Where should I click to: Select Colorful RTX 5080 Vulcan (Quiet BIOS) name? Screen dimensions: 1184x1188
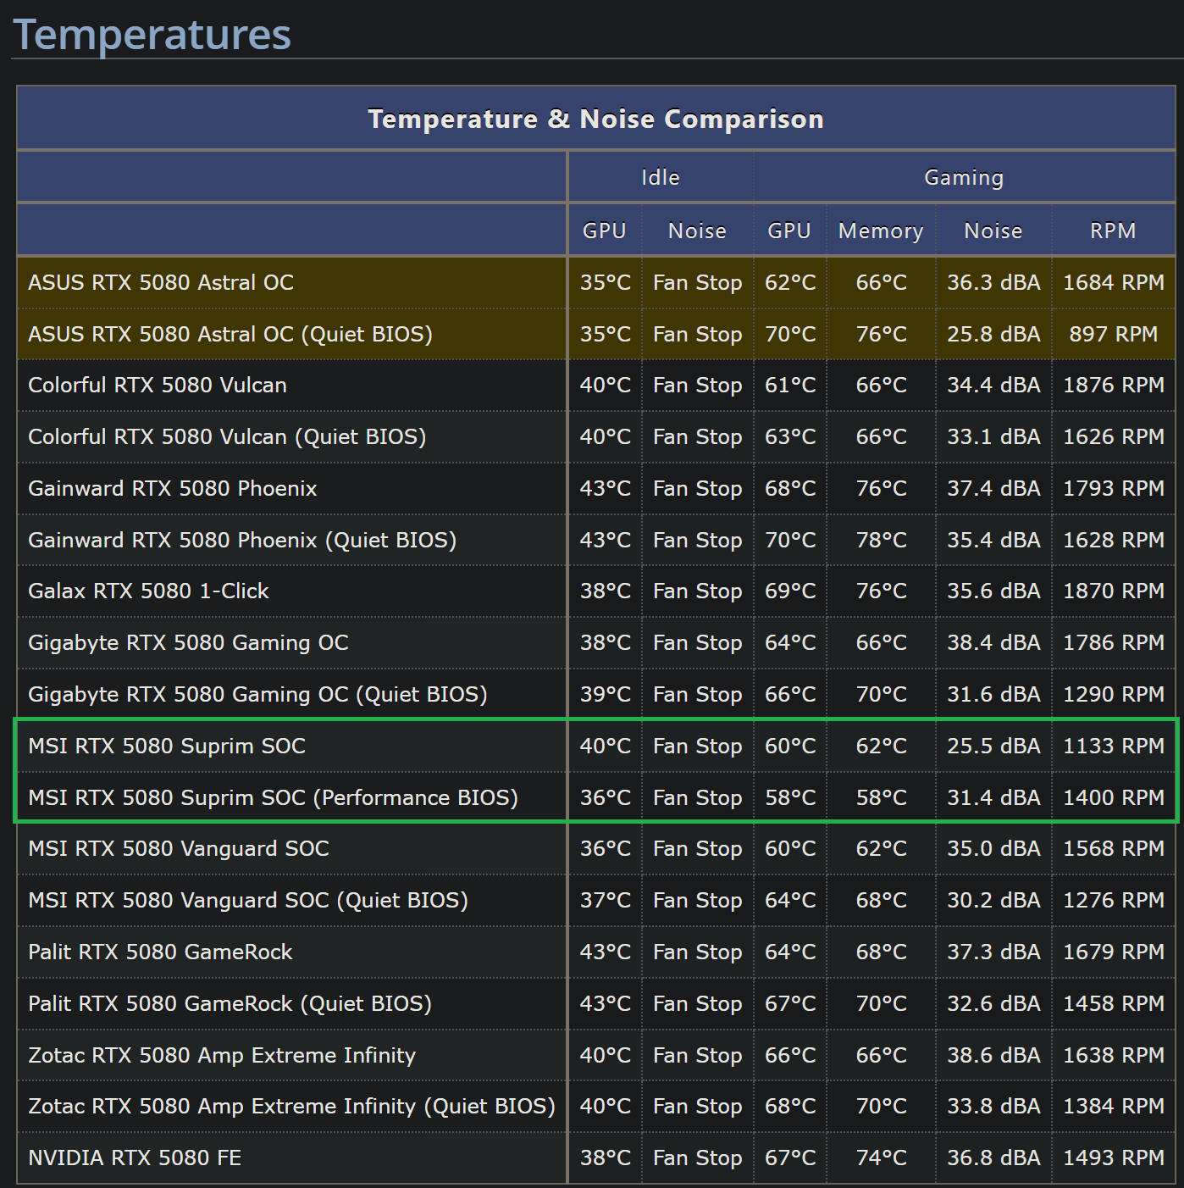click(x=227, y=436)
